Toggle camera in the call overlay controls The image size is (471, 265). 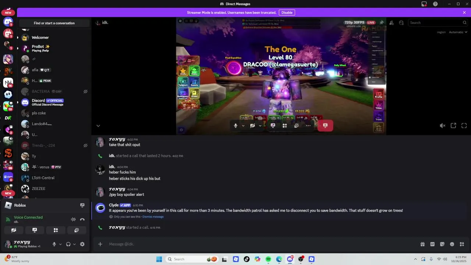[252, 126]
